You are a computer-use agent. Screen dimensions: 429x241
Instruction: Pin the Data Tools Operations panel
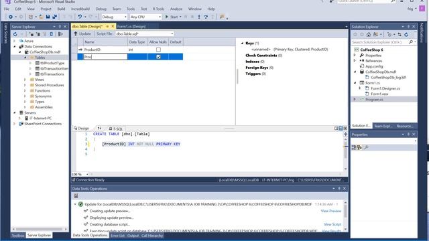[x=339, y=189]
